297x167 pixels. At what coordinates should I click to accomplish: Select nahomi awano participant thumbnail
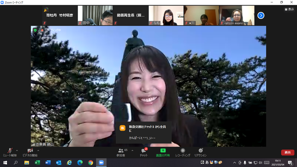(x=237, y=15)
